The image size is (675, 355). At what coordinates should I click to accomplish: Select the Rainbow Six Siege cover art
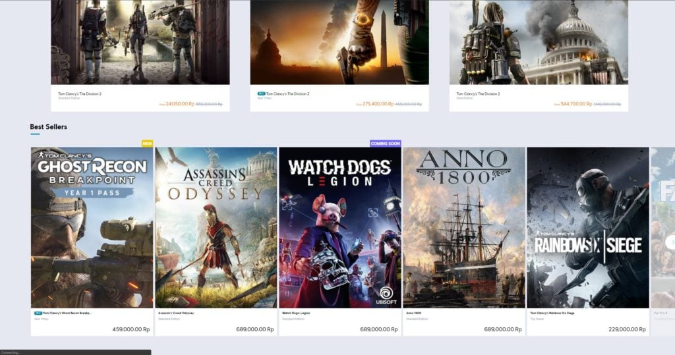[587, 227]
